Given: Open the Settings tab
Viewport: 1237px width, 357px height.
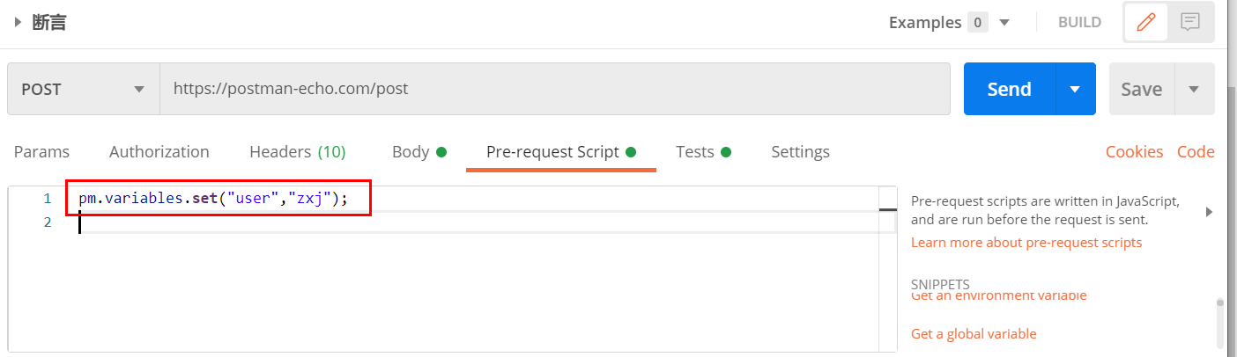Looking at the screenshot, I should (800, 152).
